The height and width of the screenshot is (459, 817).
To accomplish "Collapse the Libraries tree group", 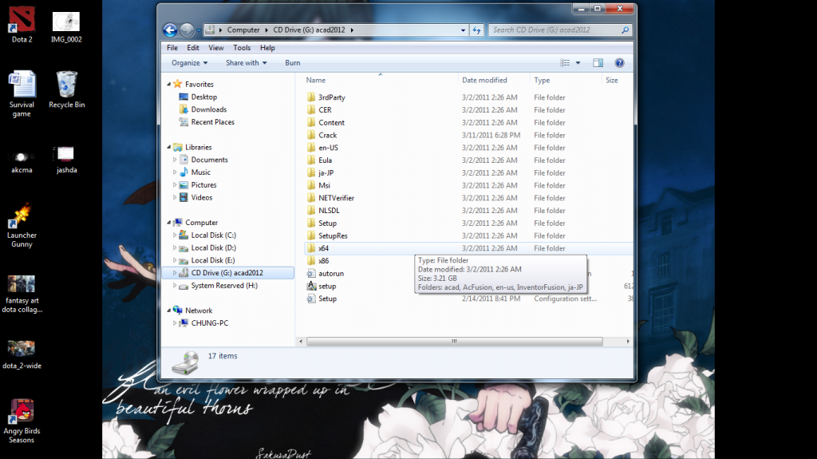I will point(169,147).
